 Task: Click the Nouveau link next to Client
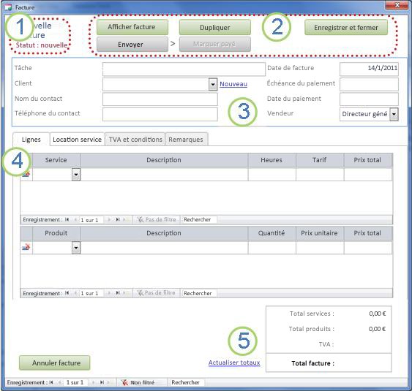click(233, 84)
